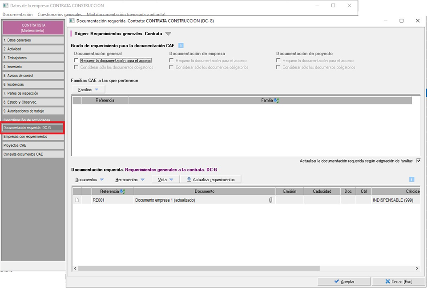The width and height of the screenshot is (427, 288).
Task: Maximize the Documentación requerida window
Action: 401,21
